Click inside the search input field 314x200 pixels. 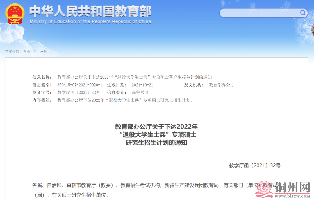pyautogui.click(x=259, y=13)
